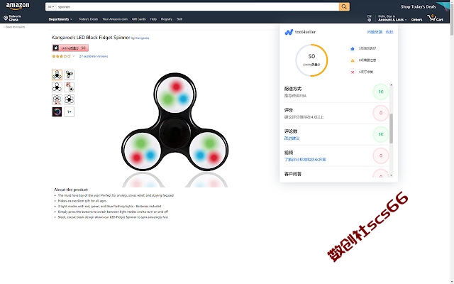454x284 pixels.
Task: Open Gift Cards menu item
Action: (x=139, y=19)
